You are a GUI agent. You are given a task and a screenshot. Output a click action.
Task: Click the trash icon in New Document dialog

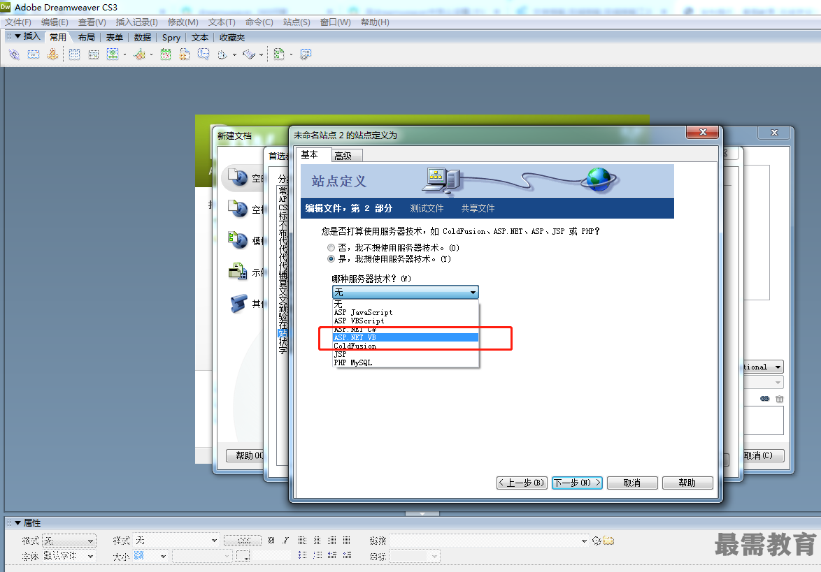[779, 398]
